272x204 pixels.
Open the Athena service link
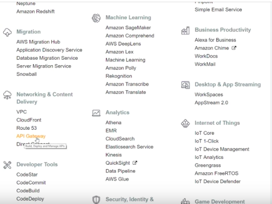(114, 123)
